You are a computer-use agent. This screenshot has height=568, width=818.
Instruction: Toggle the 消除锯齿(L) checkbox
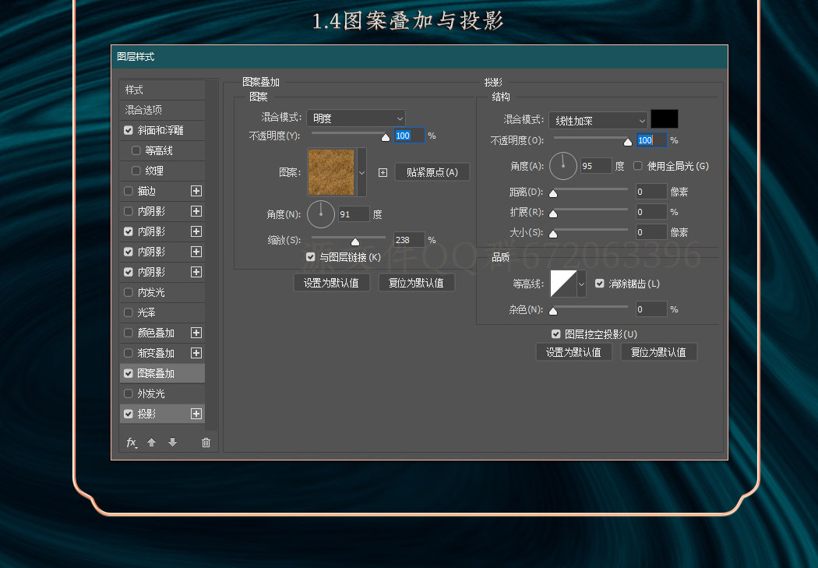(x=599, y=284)
